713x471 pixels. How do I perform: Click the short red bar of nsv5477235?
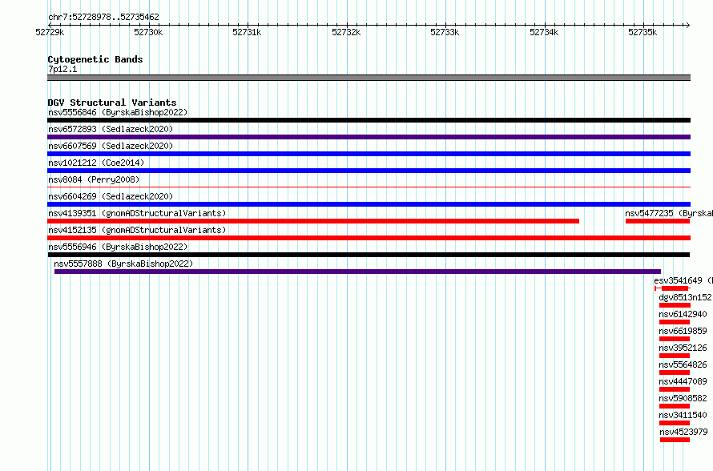click(x=658, y=221)
